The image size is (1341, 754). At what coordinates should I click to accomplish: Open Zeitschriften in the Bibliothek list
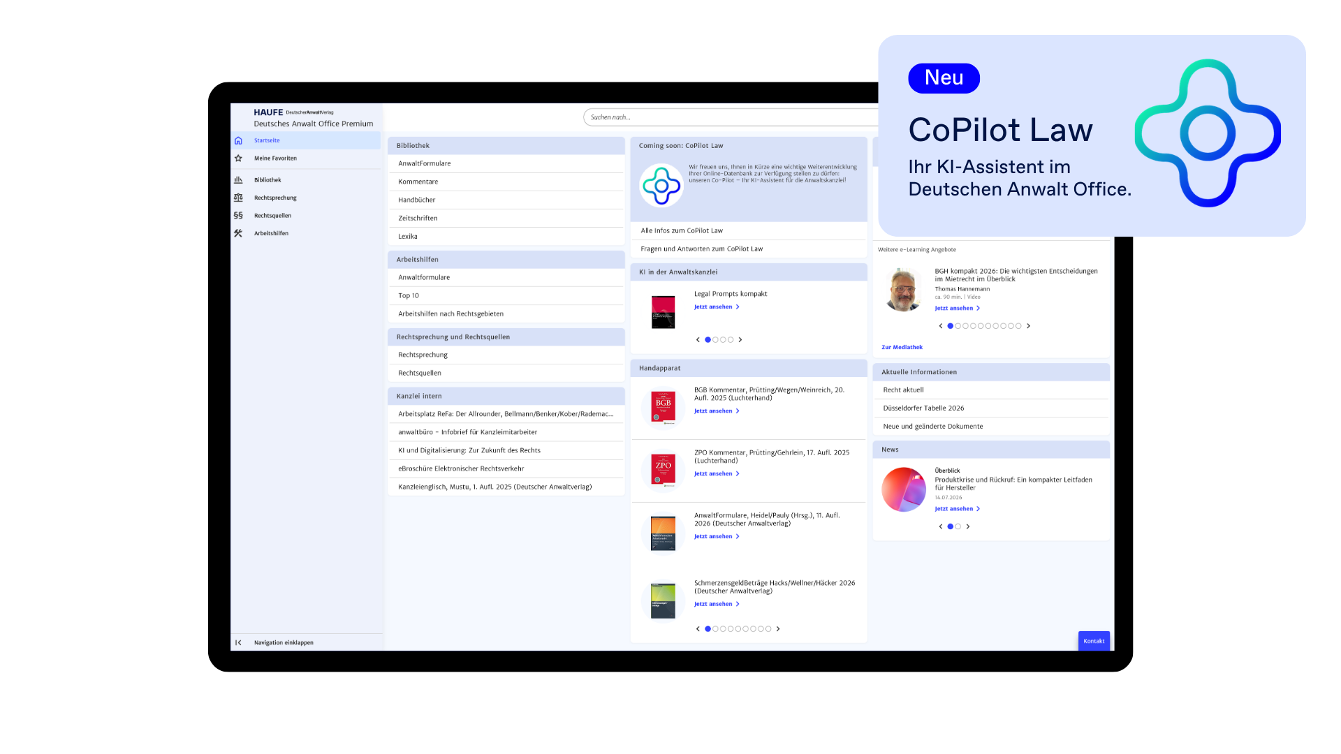506,219
